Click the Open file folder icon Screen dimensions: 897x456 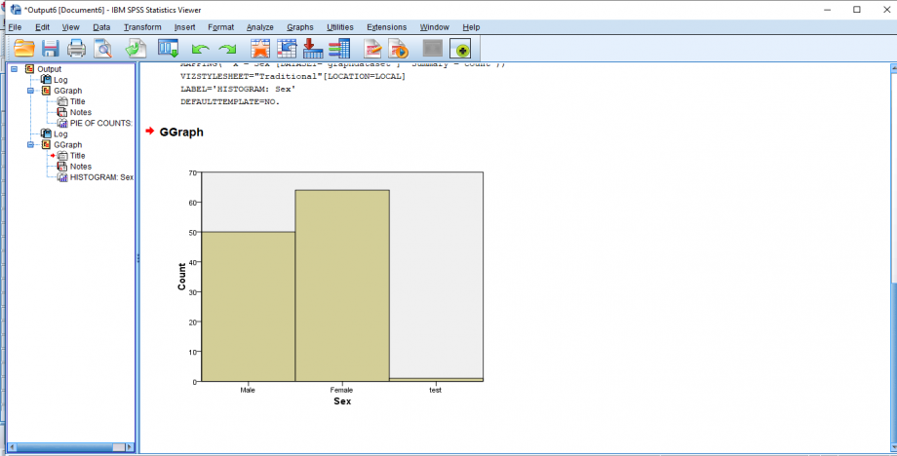pos(23,48)
